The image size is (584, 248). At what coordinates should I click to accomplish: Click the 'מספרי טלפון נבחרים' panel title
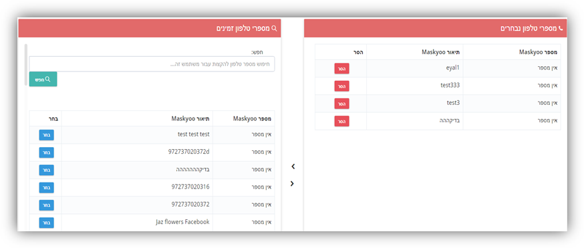pyautogui.click(x=529, y=28)
